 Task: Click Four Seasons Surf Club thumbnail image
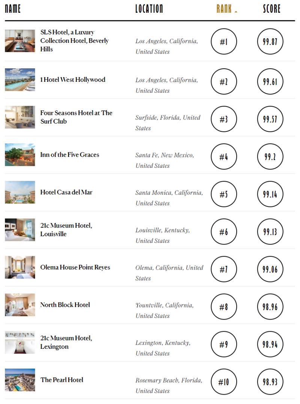(20, 117)
